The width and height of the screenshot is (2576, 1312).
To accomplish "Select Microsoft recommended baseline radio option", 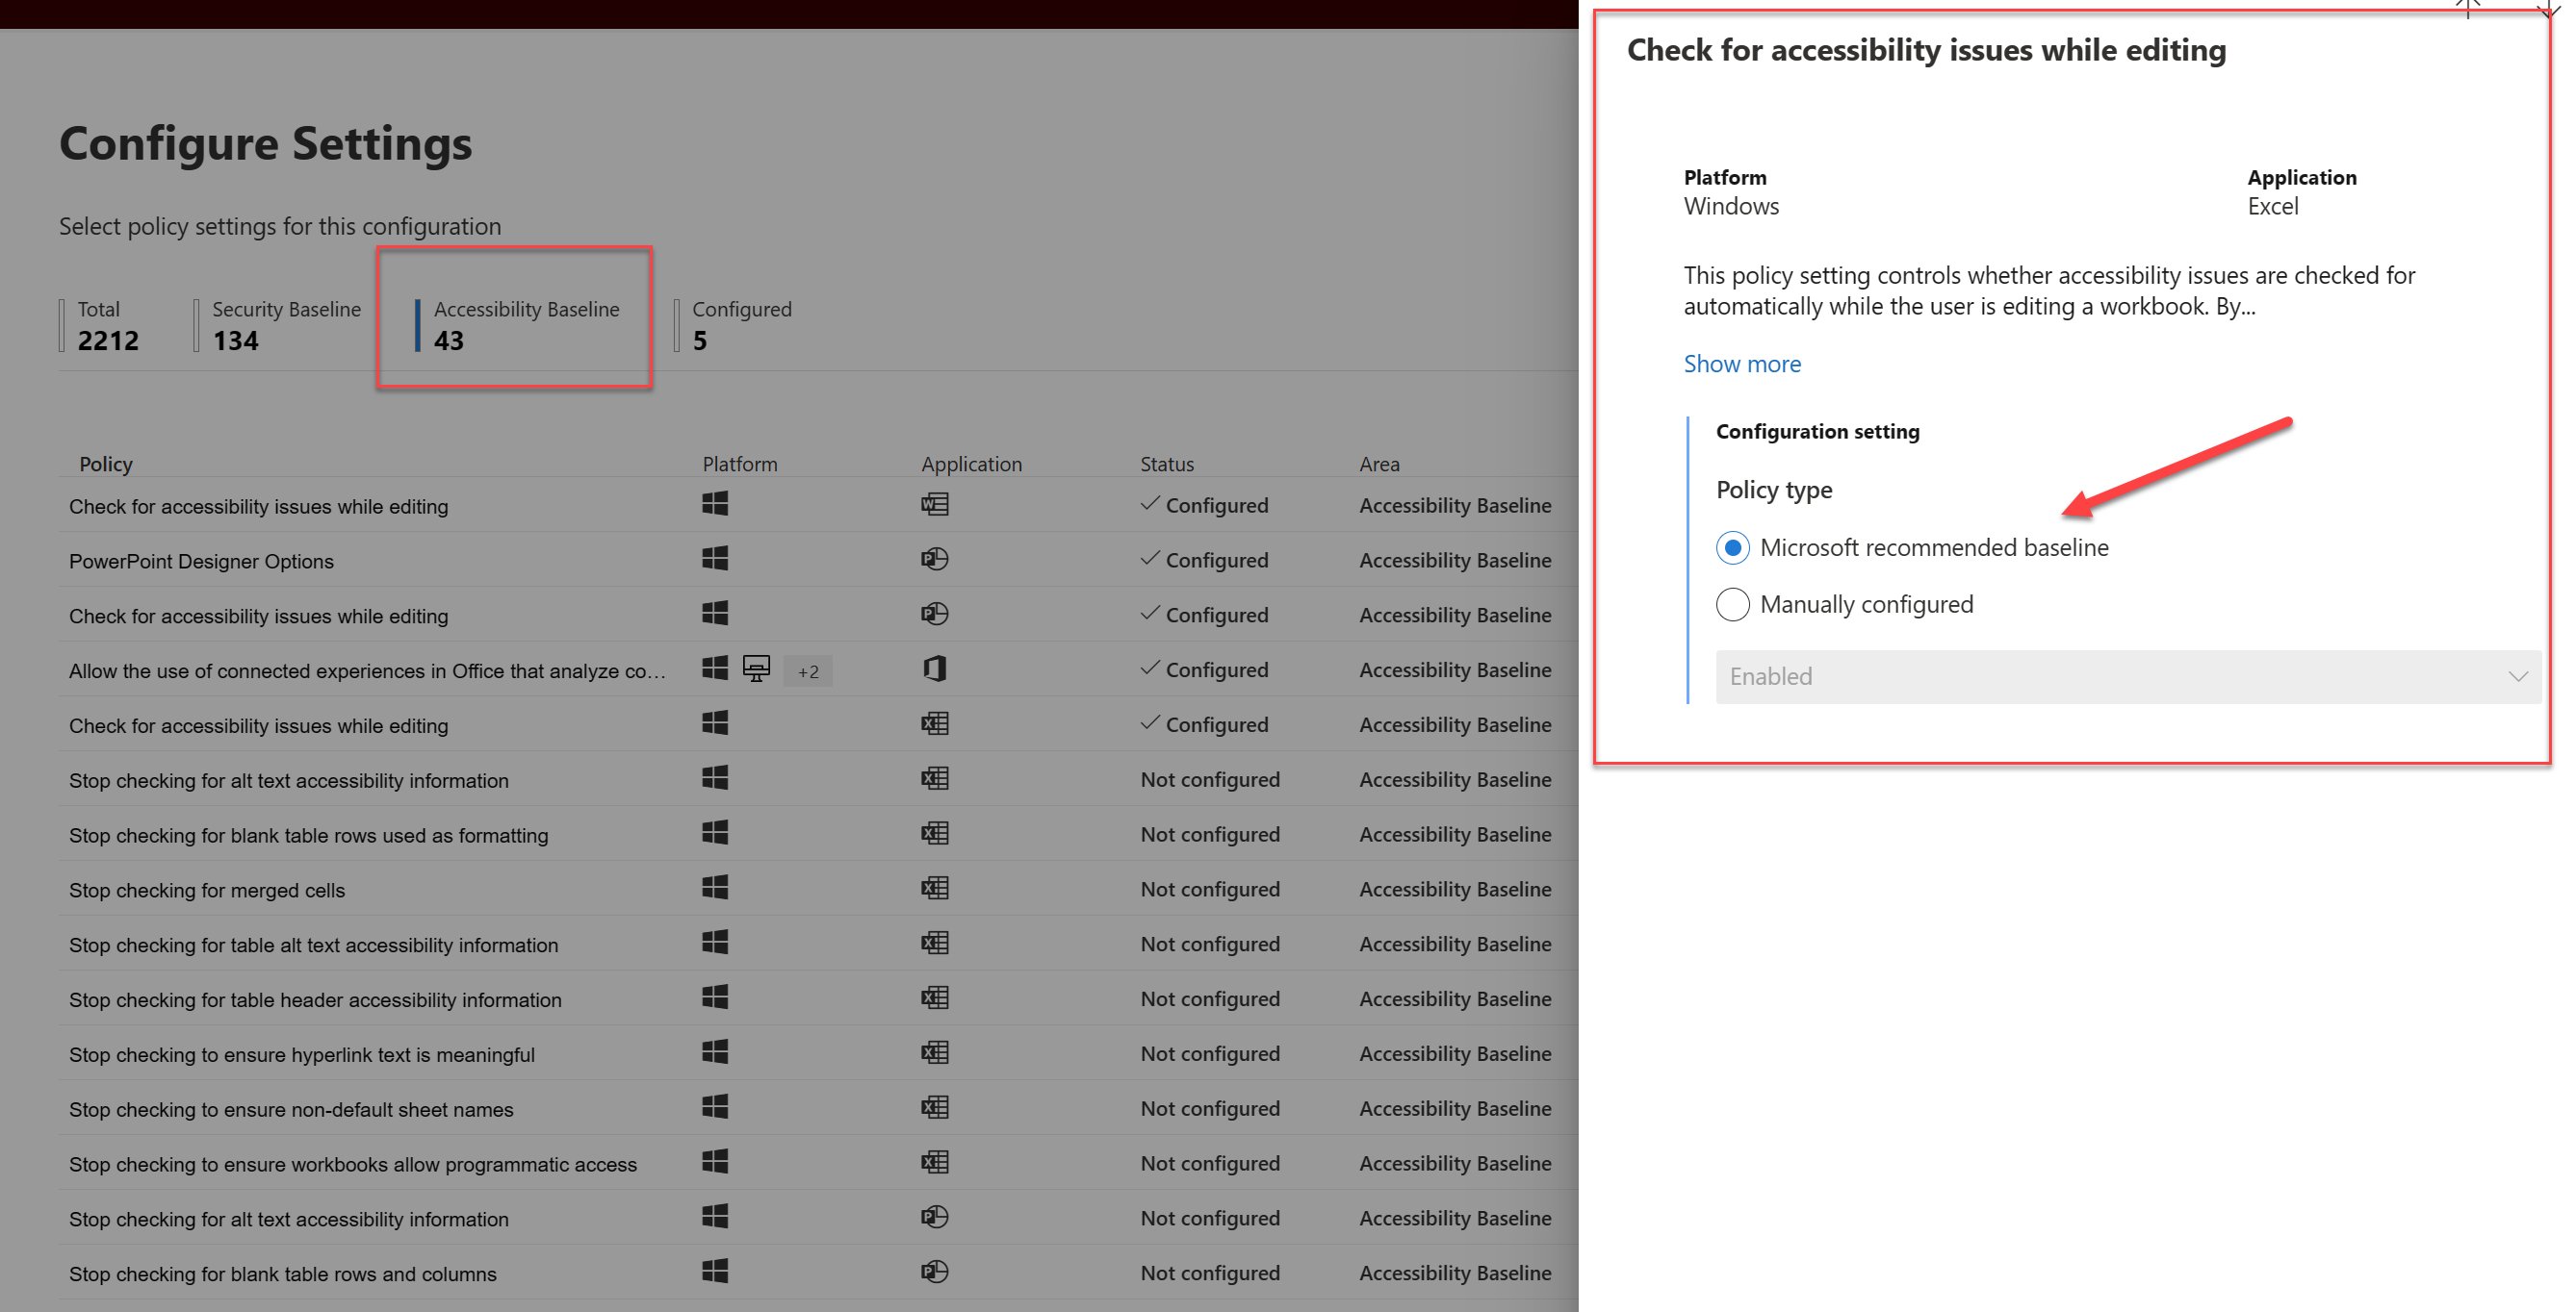I will (1732, 547).
